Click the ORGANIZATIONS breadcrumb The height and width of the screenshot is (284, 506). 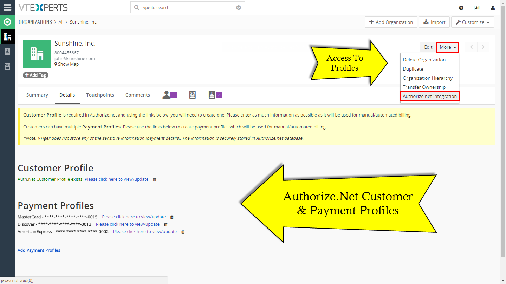click(x=35, y=22)
